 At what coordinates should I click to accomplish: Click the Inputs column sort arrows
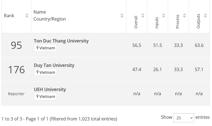click(164, 16)
